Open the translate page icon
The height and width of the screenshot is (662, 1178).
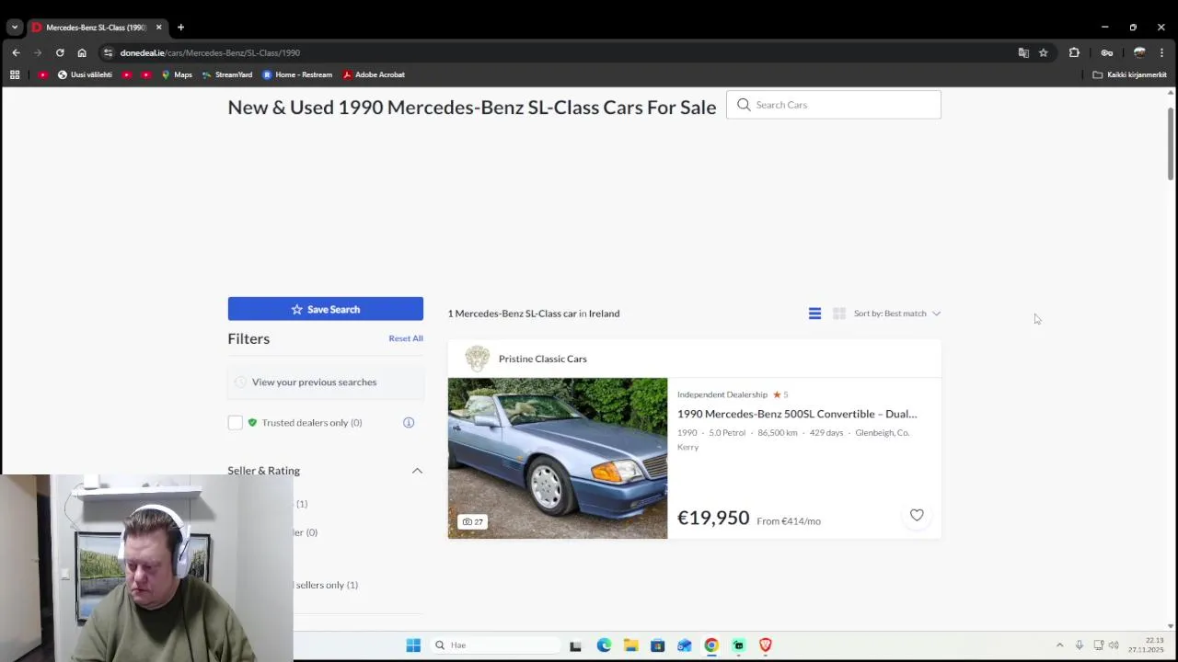tap(1023, 52)
